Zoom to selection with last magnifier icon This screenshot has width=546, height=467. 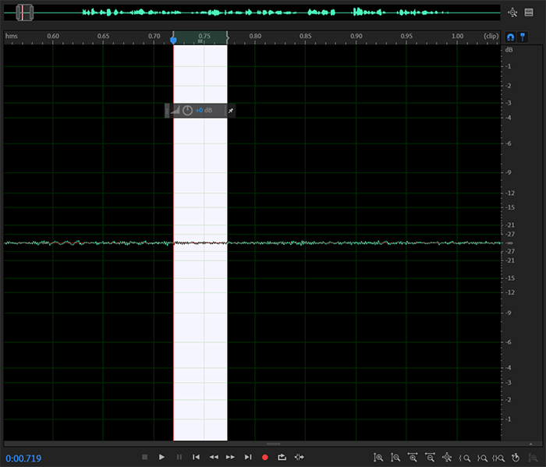click(x=534, y=458)
